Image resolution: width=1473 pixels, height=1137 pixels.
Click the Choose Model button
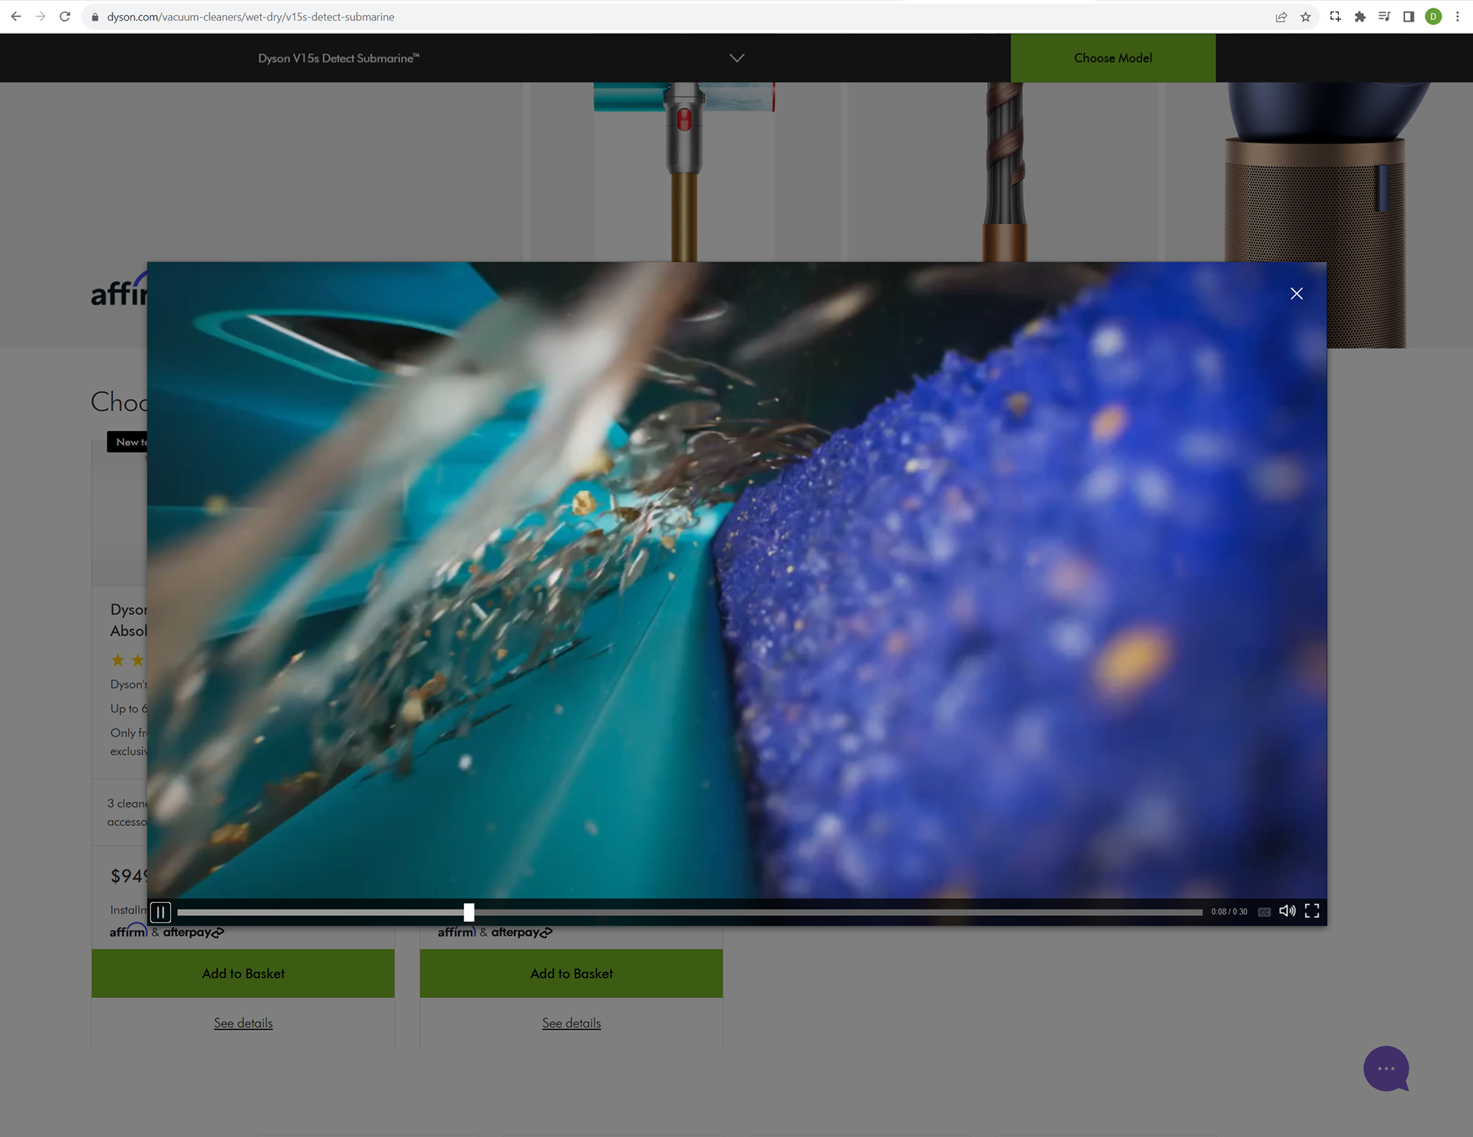[1112, 58]
